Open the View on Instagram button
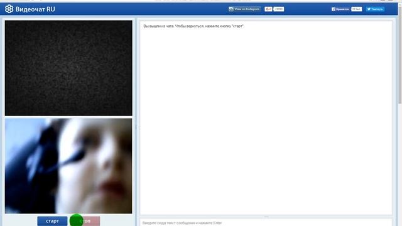402x226 pixels. point(244,9)
